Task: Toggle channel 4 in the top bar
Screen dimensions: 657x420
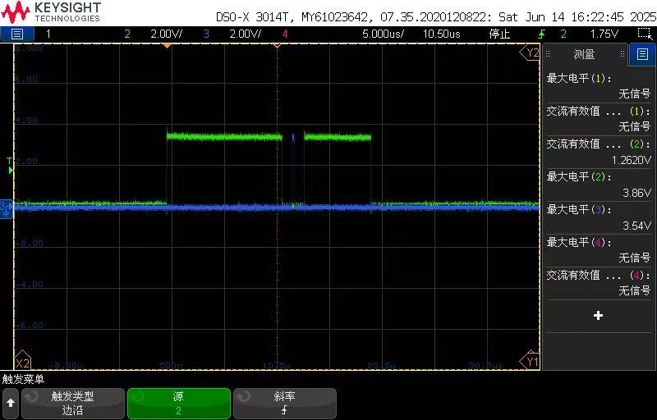Action: point(285,34)
